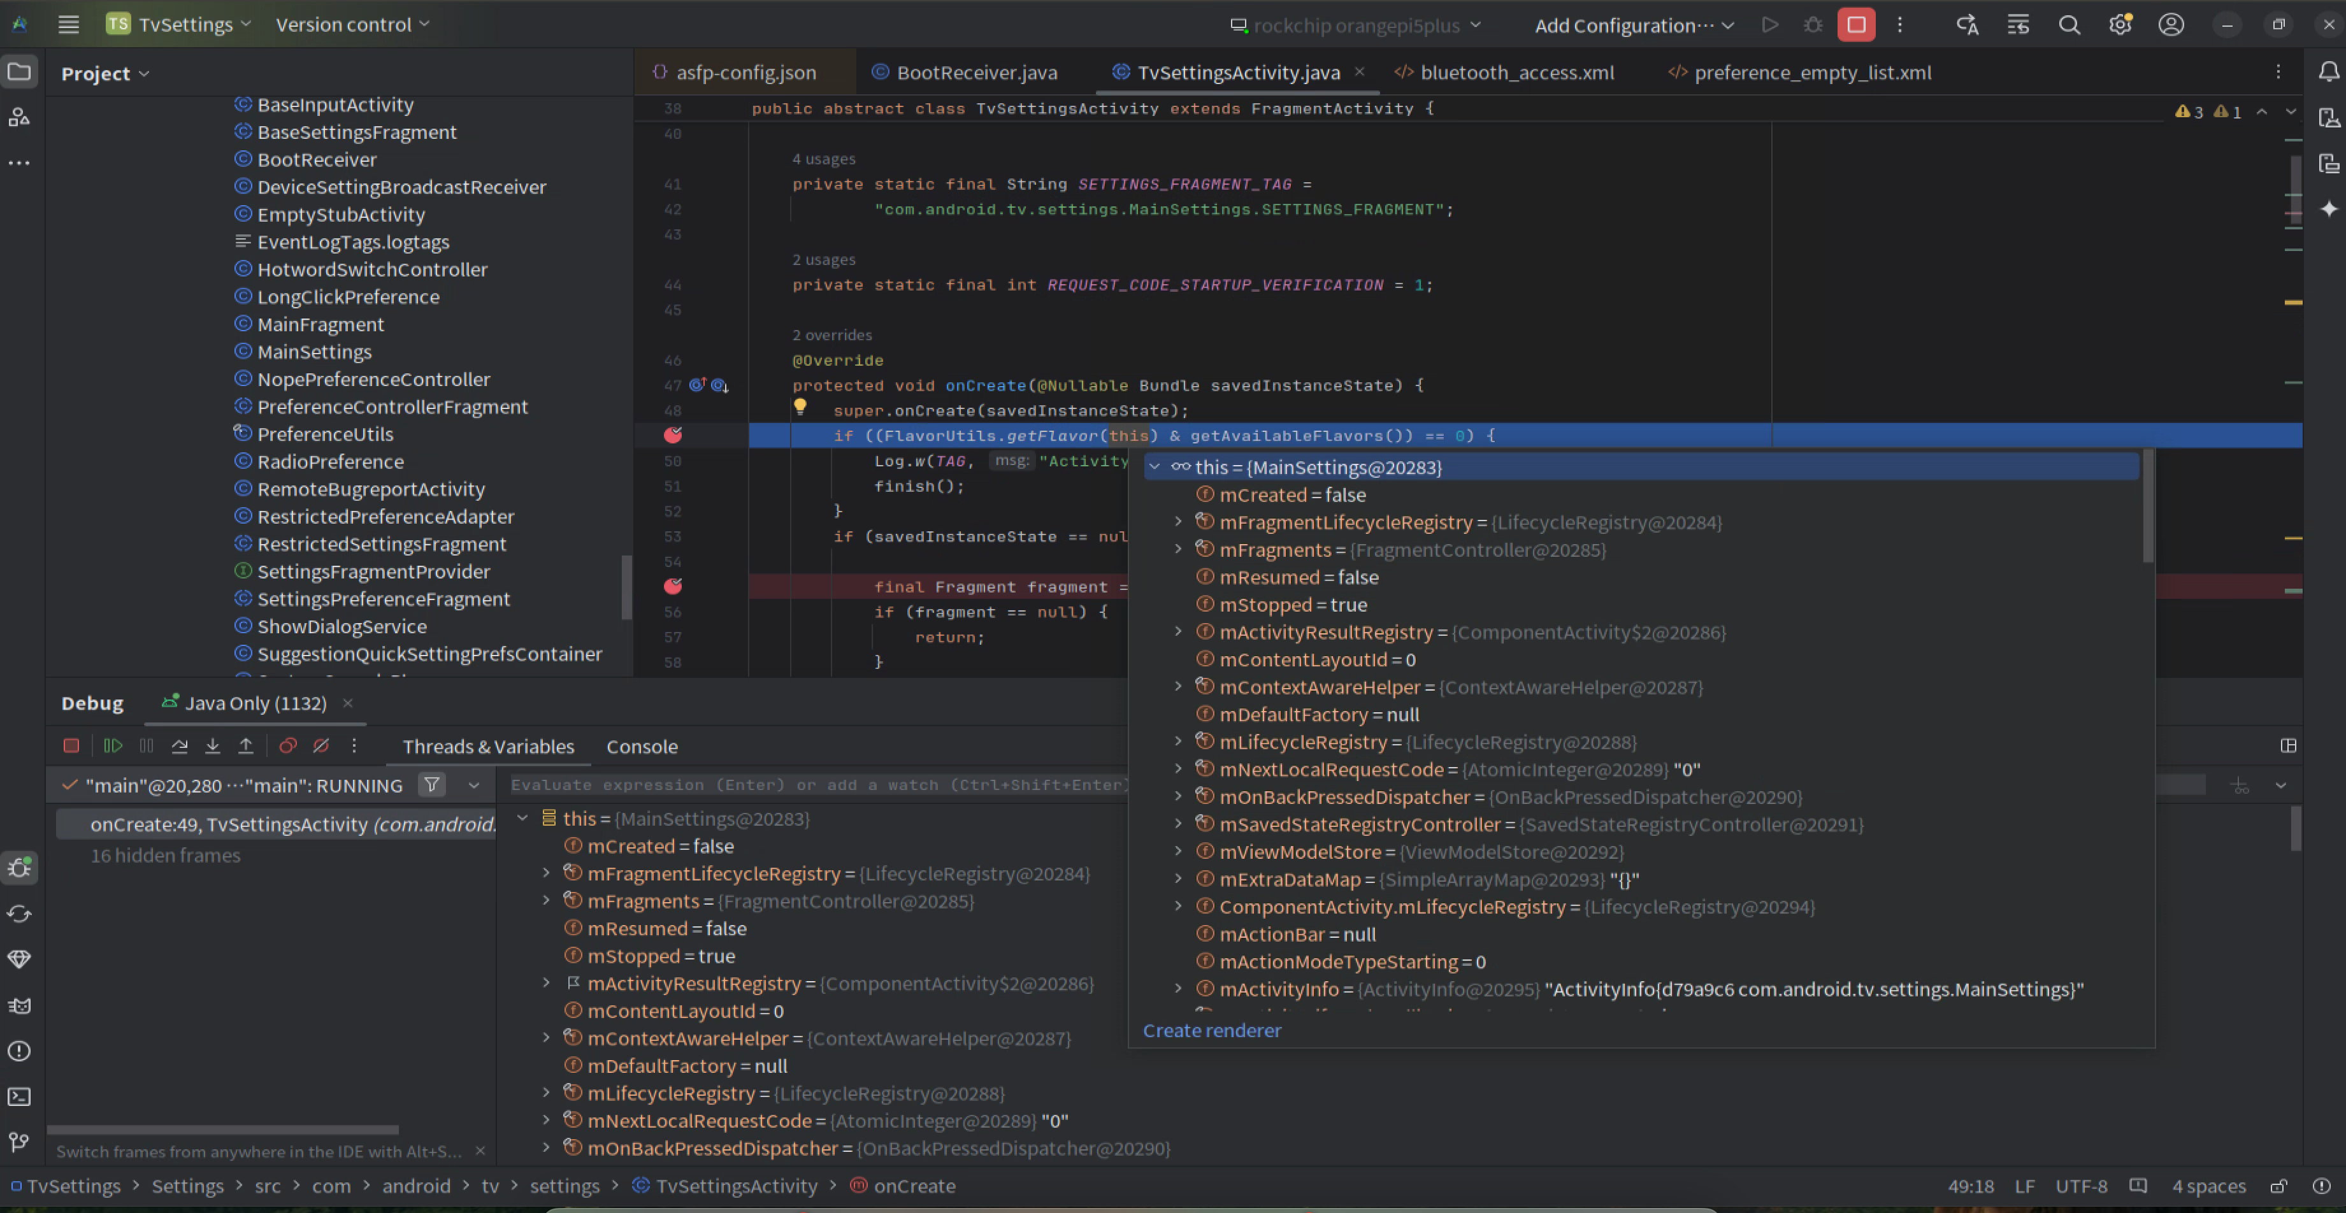This screenshot has height=1213, width=2346.
Task: Click the 16 hidden frames entry
Action: (x=165, y=855)
